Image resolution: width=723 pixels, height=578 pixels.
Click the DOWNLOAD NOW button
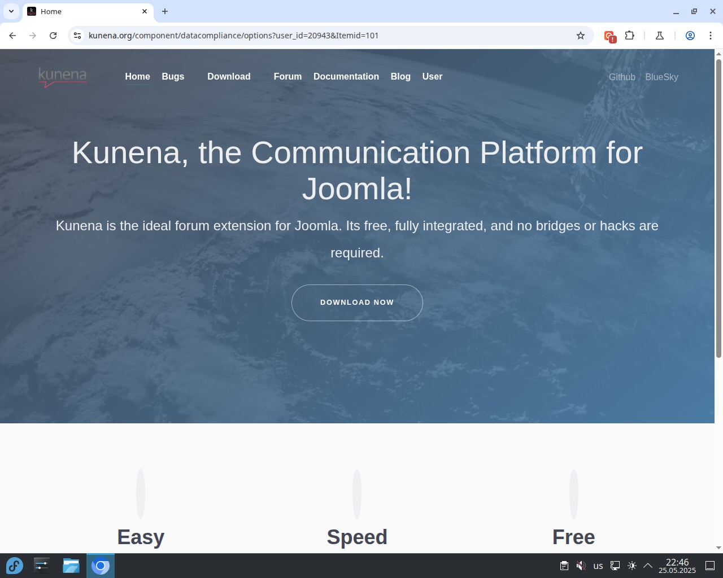point(357,303)
